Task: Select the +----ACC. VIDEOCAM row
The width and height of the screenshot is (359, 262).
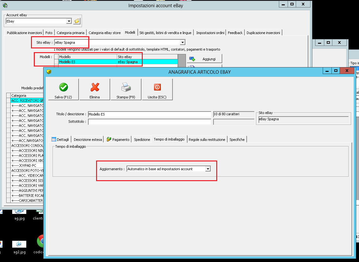Action: pos(27,175)
